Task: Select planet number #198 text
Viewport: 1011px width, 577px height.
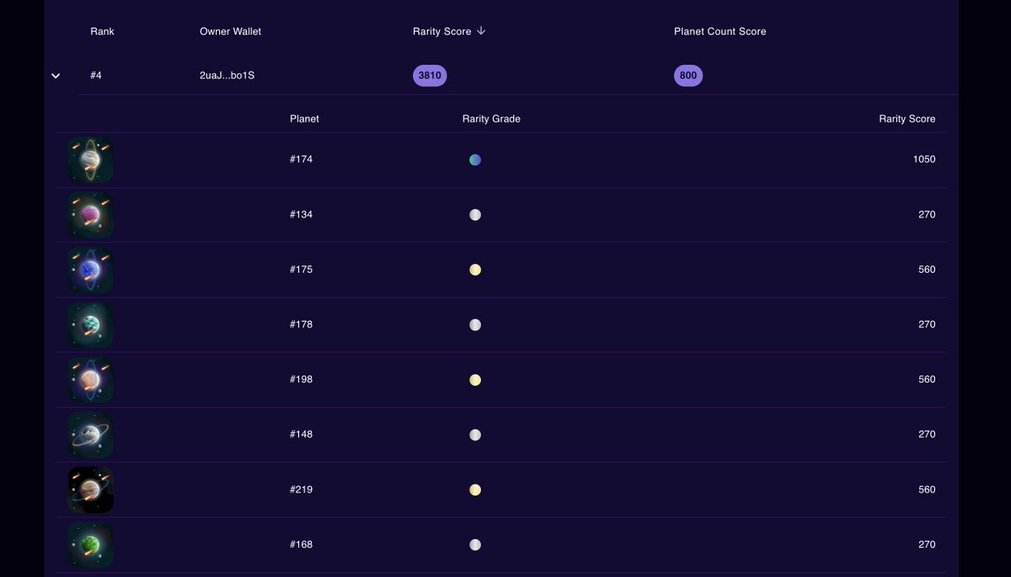Action: 301,379
